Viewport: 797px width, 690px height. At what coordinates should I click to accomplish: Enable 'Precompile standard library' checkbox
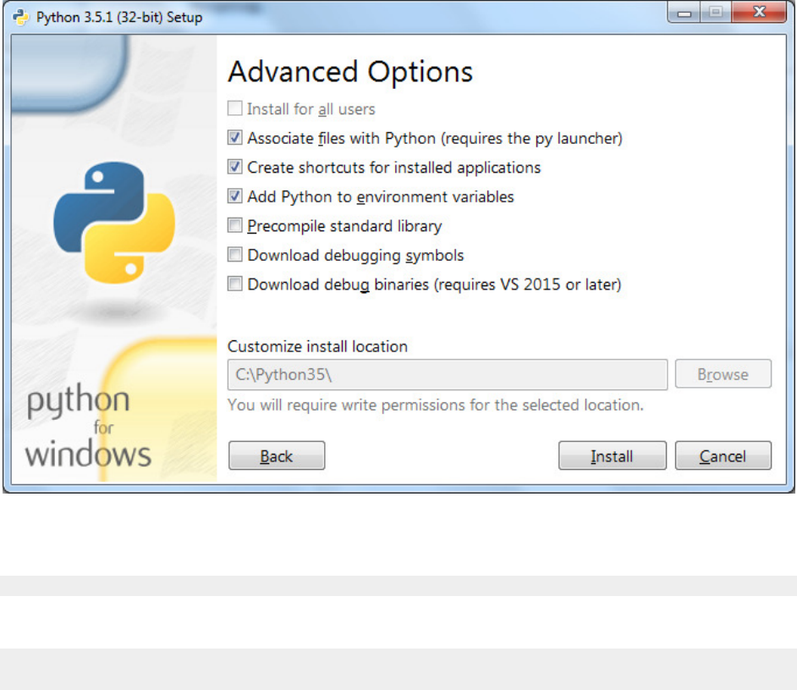235,225
